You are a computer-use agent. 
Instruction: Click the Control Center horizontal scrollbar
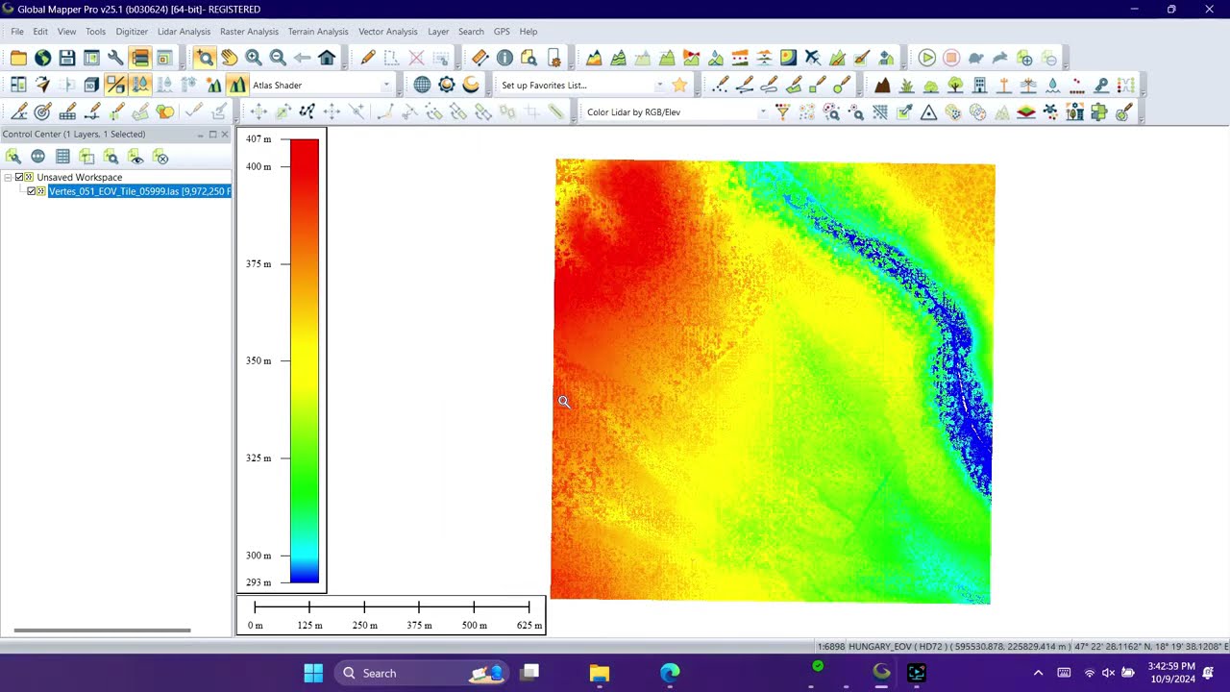(103, 630)
